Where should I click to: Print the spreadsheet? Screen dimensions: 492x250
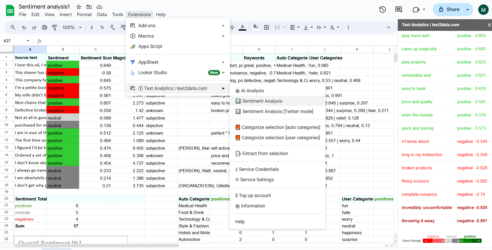click(x=44, y=27)
